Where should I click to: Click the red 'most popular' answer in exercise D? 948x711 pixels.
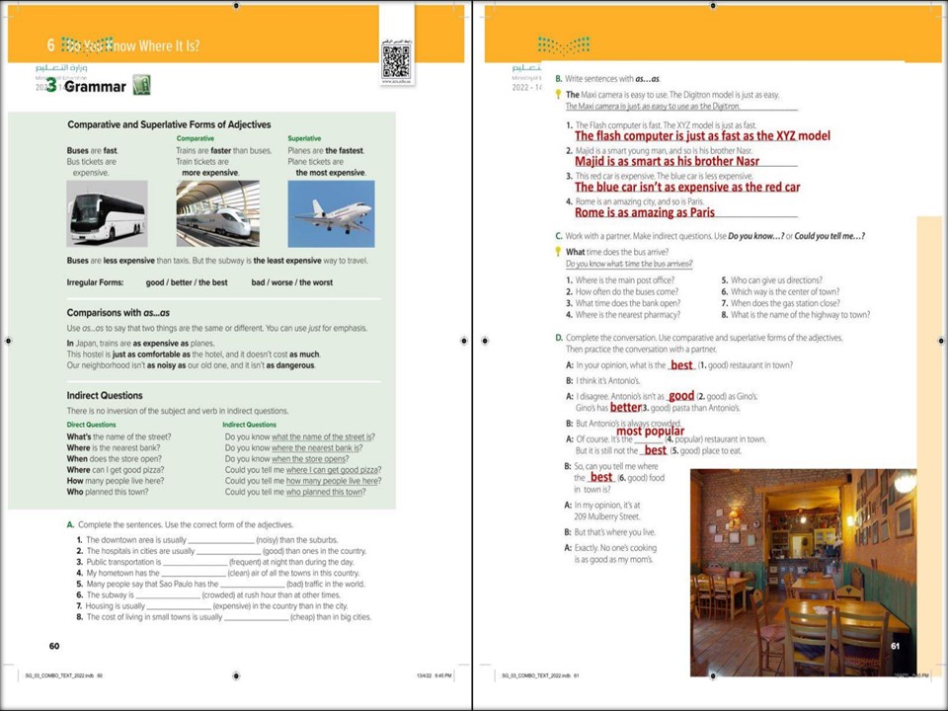[x=650, y=432]
